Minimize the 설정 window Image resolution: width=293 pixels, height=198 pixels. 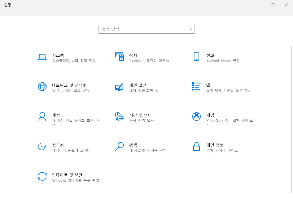[260, 5]
